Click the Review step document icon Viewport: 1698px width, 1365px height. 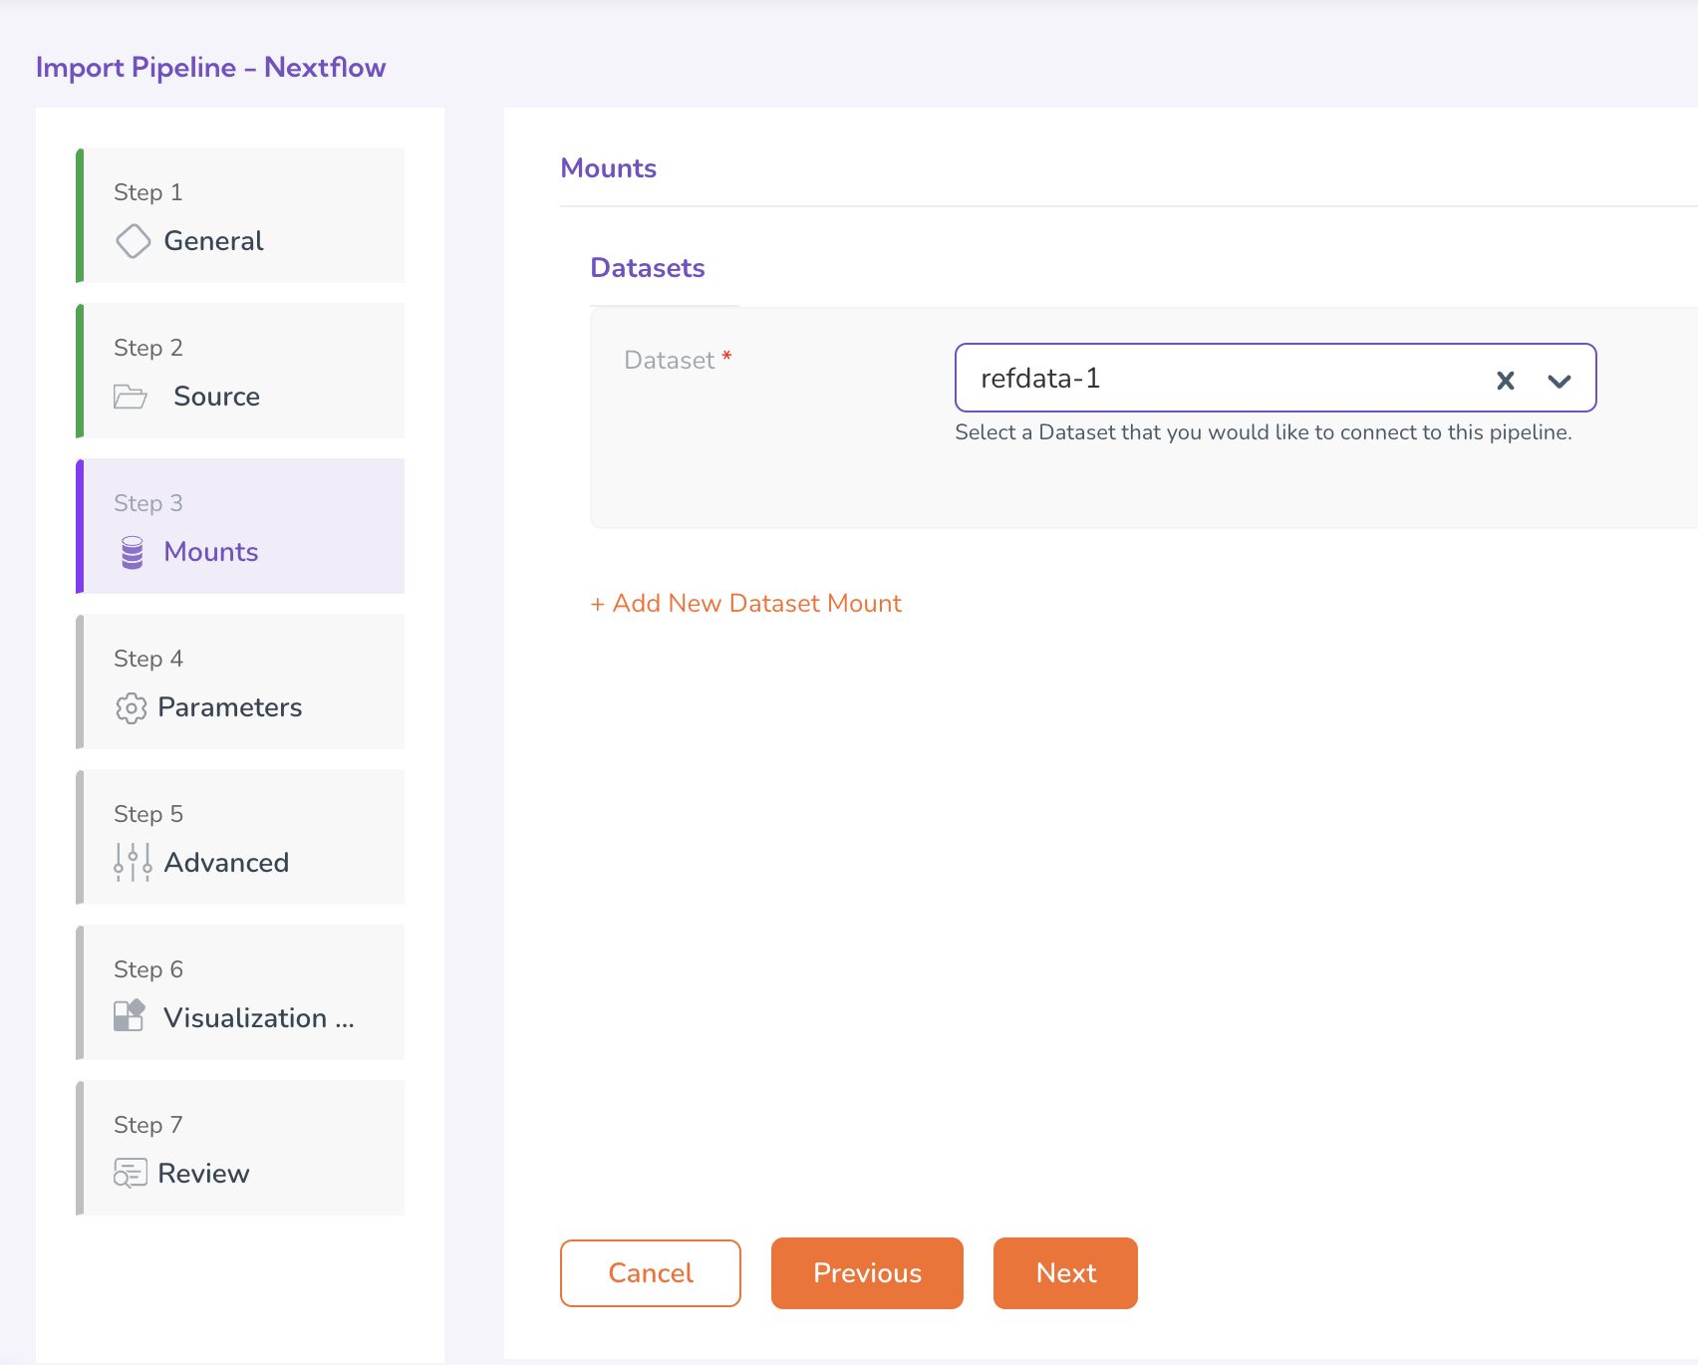coord(131,1174)
